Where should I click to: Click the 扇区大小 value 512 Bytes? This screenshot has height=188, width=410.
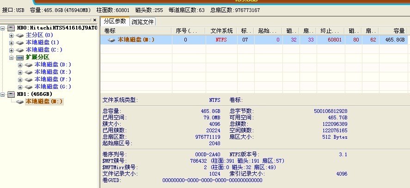pyautogui.click(x=335, y=137)
